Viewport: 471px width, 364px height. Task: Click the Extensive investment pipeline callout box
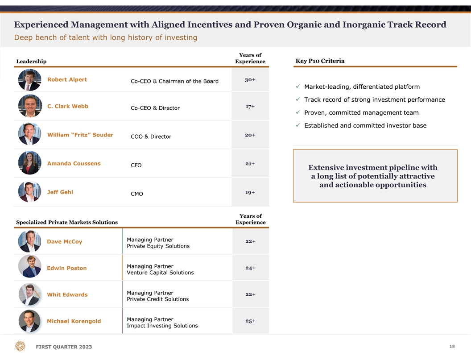(x=375, y=176)
